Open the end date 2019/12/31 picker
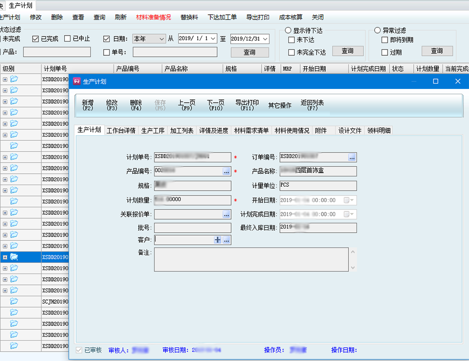 (265, 39)
